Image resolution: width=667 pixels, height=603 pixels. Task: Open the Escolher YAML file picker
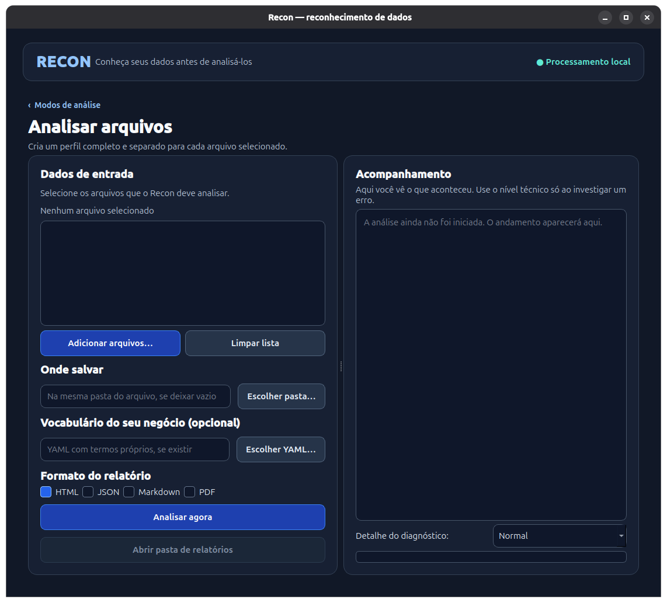[281, 449]
